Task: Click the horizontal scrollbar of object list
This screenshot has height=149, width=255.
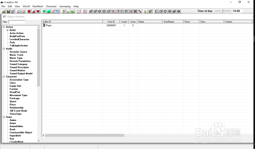Action: click(x=85, y=135)
